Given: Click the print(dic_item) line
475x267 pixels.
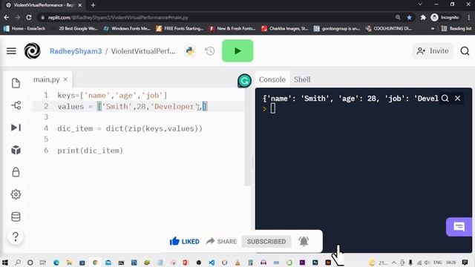Looking at the screenshot, I should (90, 151).
